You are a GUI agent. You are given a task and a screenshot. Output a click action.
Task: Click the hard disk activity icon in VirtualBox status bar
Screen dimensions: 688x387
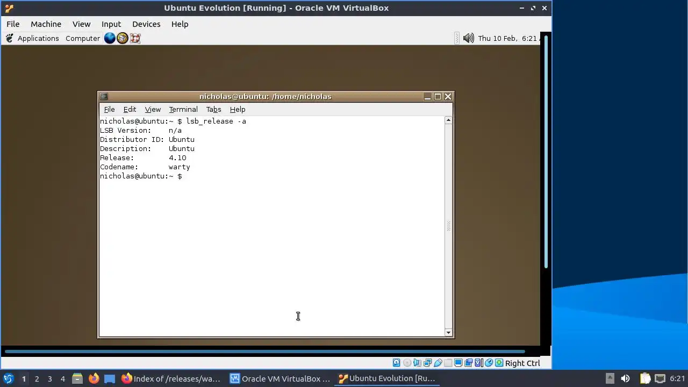(x=397, y=363)
